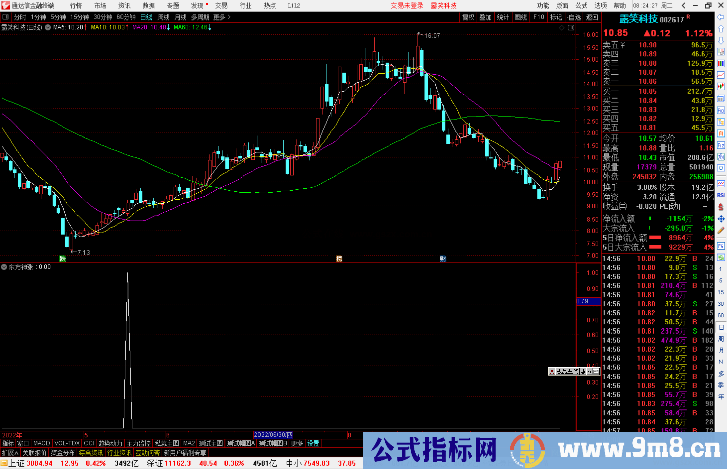Switch to 5-minute period in sidebar
Viewport: 727px width, 469px height.
tap(720, 280)
